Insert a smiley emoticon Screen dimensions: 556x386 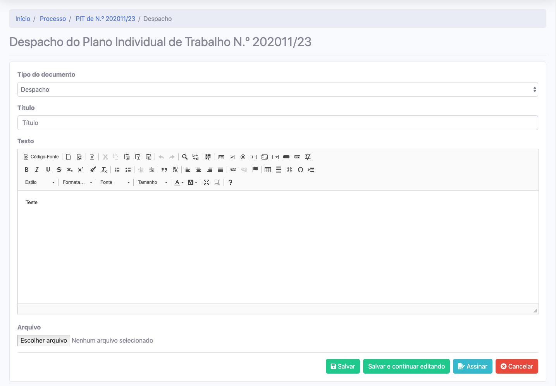pyautogui.click(x=289, y=170)
